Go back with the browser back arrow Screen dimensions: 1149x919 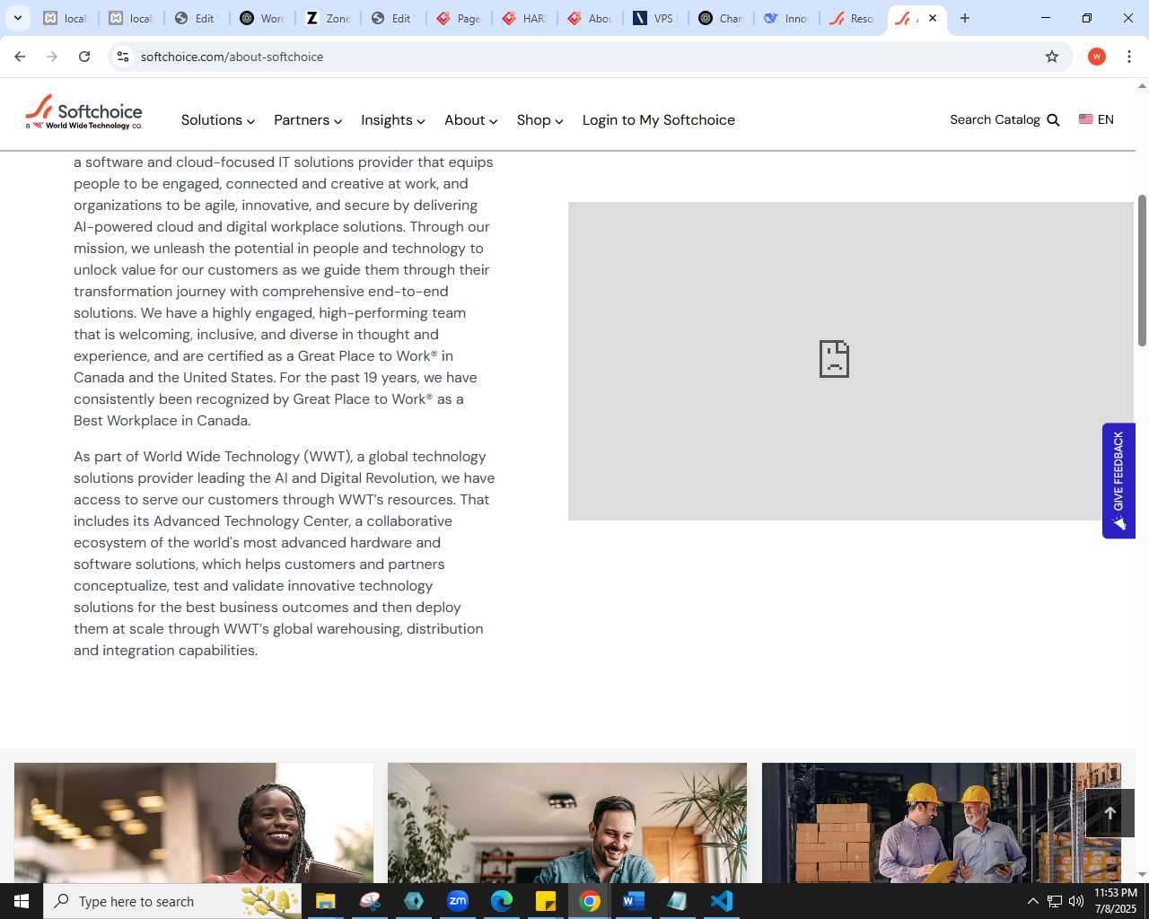click(x=20, y=57)
